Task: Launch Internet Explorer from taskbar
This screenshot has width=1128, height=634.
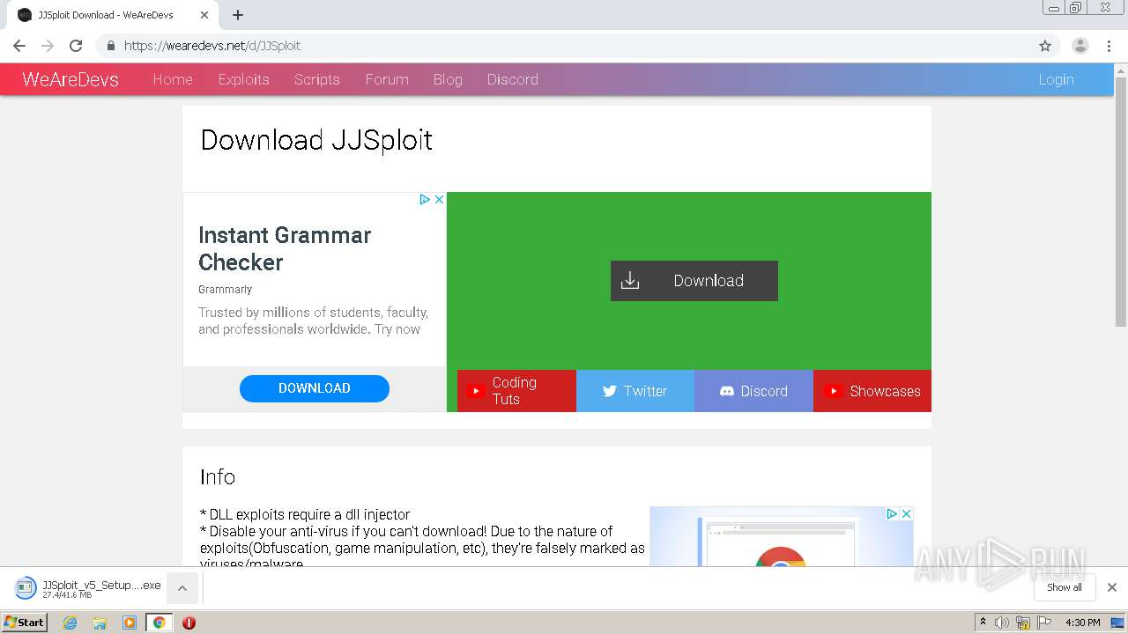Action: click(70, 623)
